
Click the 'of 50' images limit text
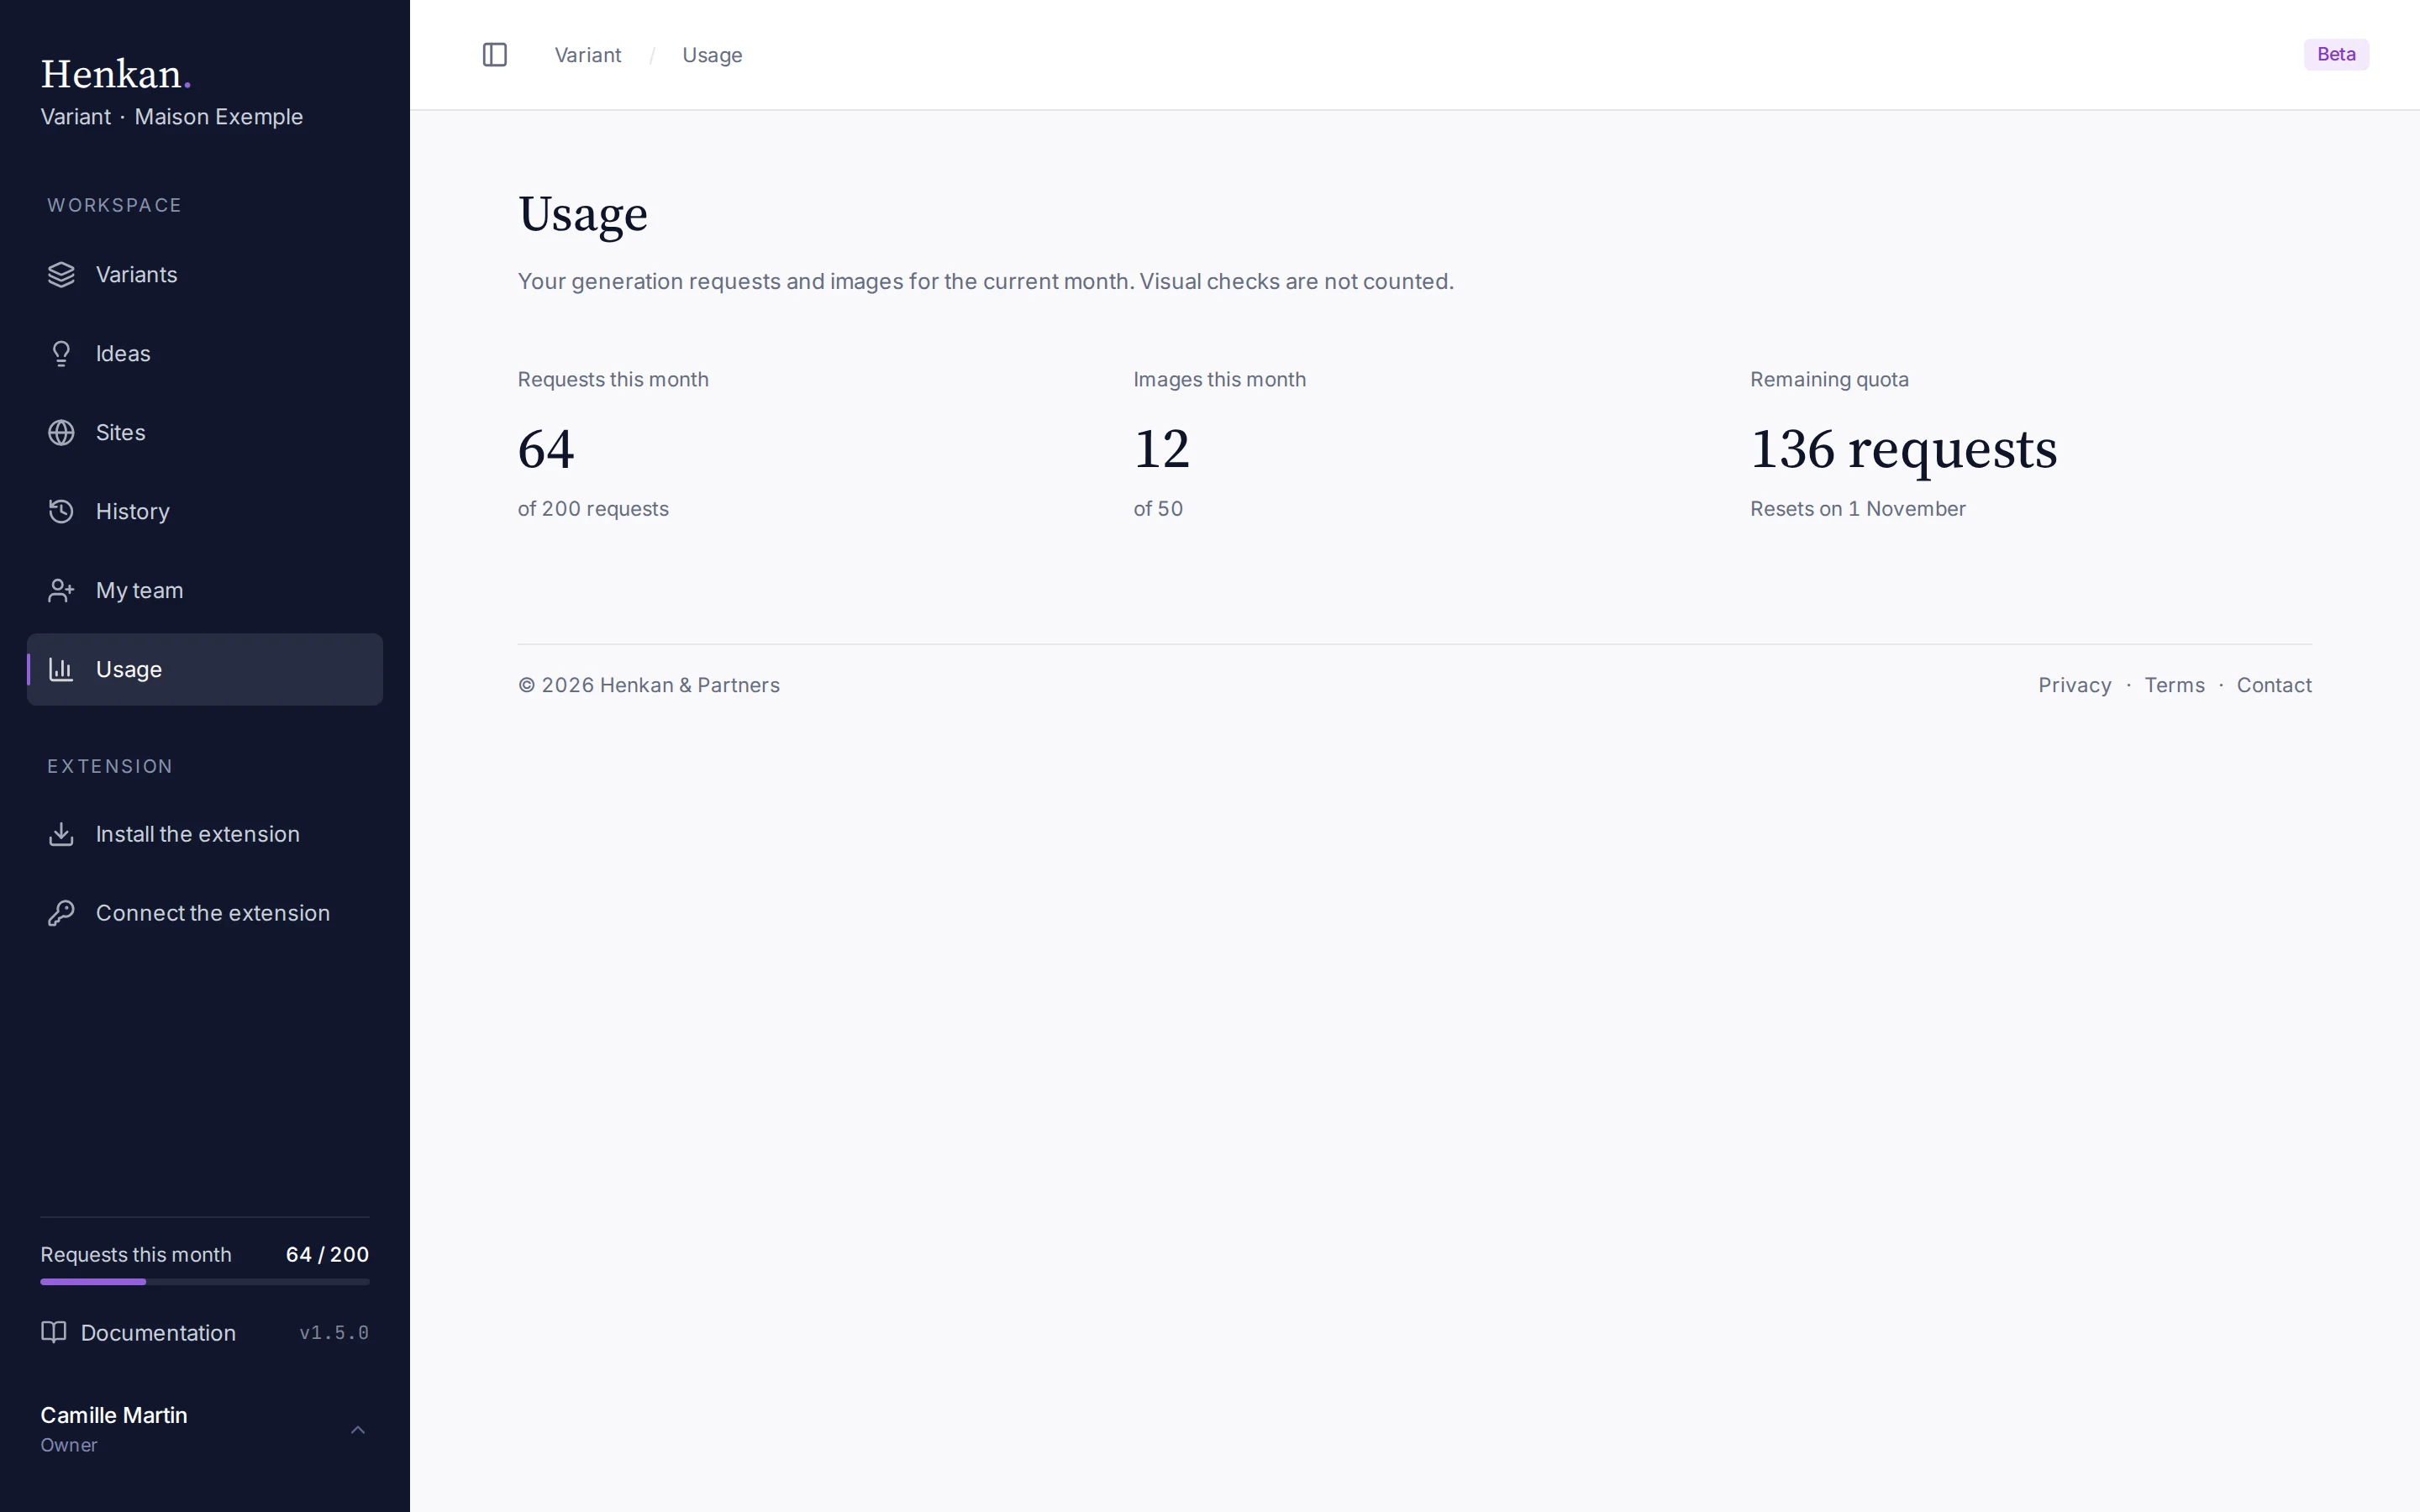(1158, 509)
